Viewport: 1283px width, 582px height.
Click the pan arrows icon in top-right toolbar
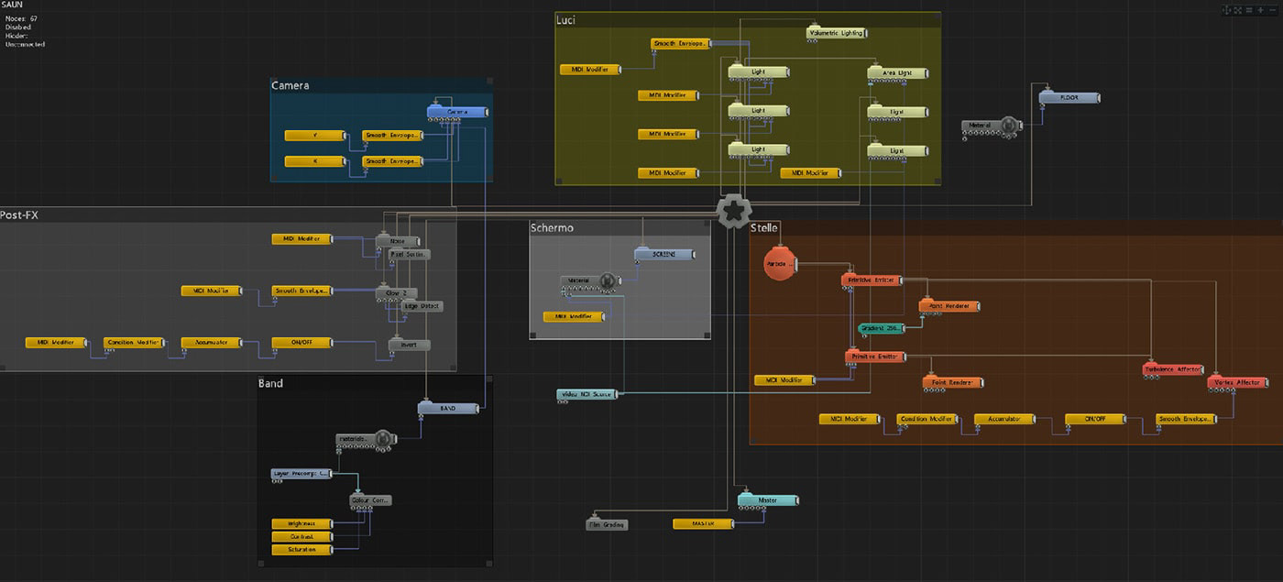point(1228,10)
